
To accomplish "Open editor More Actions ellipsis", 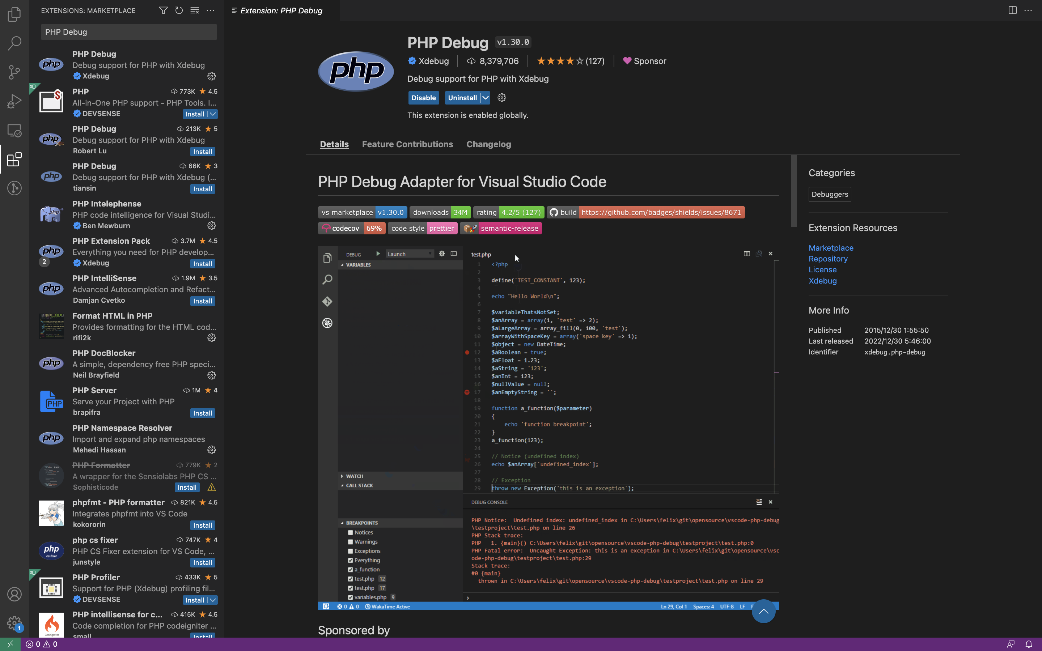I will pyautogui.click(x=1028, y=10).
